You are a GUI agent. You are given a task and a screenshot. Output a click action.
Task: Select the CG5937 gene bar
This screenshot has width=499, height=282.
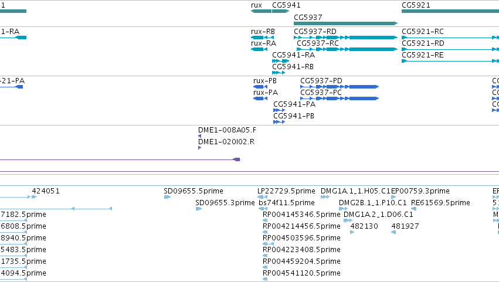click(x=345, y=23)
